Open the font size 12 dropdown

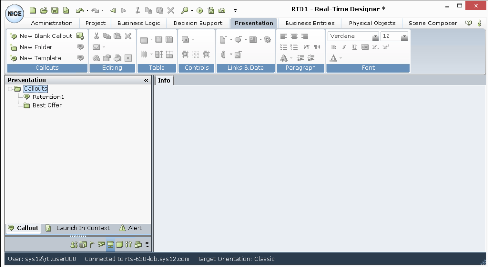(404, 37)
